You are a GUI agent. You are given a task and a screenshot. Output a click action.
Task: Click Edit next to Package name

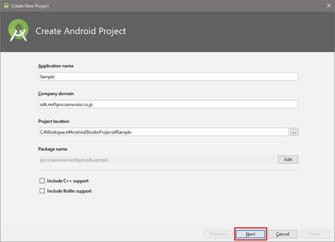pyautogui.click(x=288, y=159)
